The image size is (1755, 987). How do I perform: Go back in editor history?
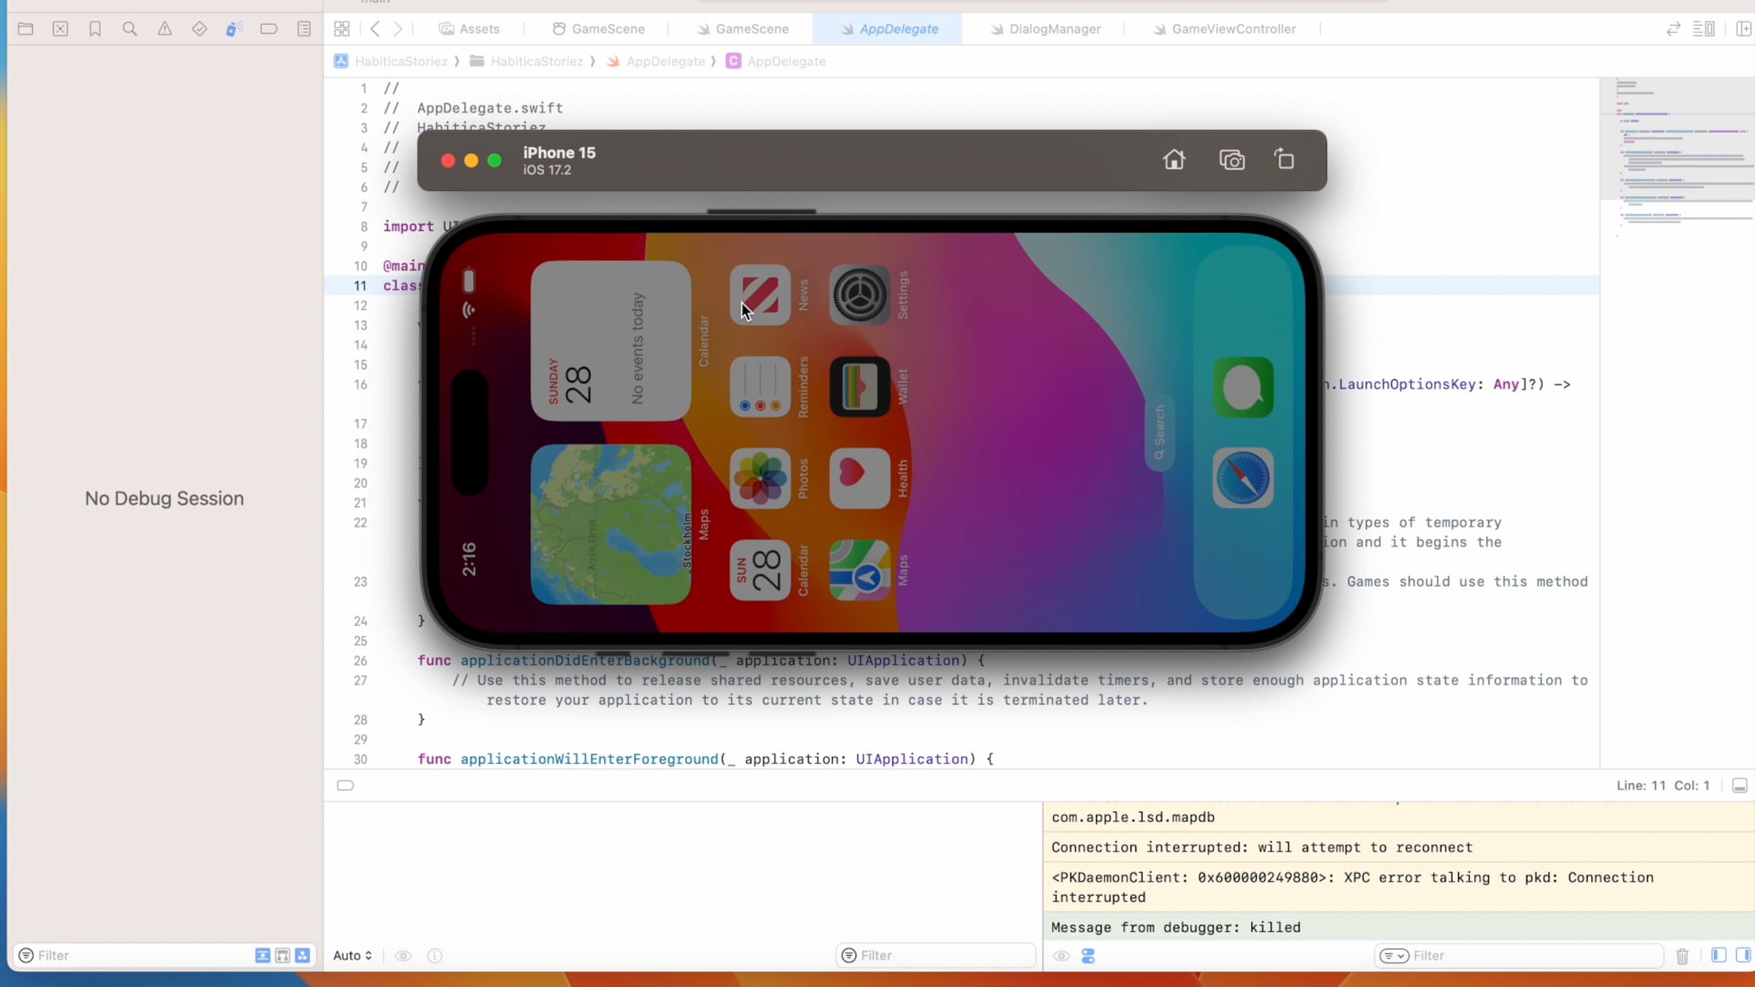[375, 29]
